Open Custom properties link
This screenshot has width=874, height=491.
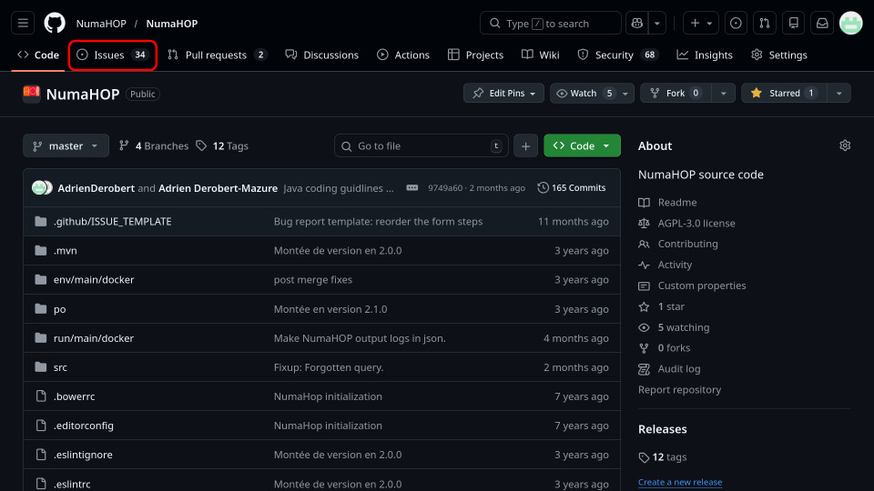pyautogui.click(x=692, y=286)
